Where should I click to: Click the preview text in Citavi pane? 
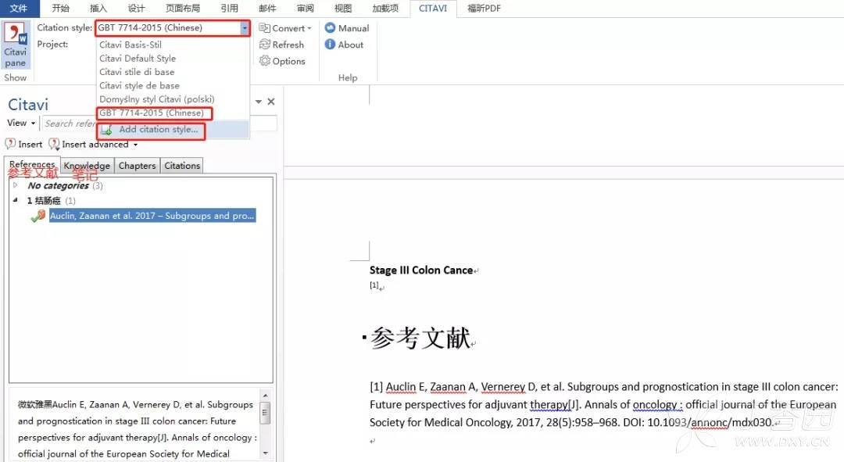pyautogui.click(x=136, y=428)
